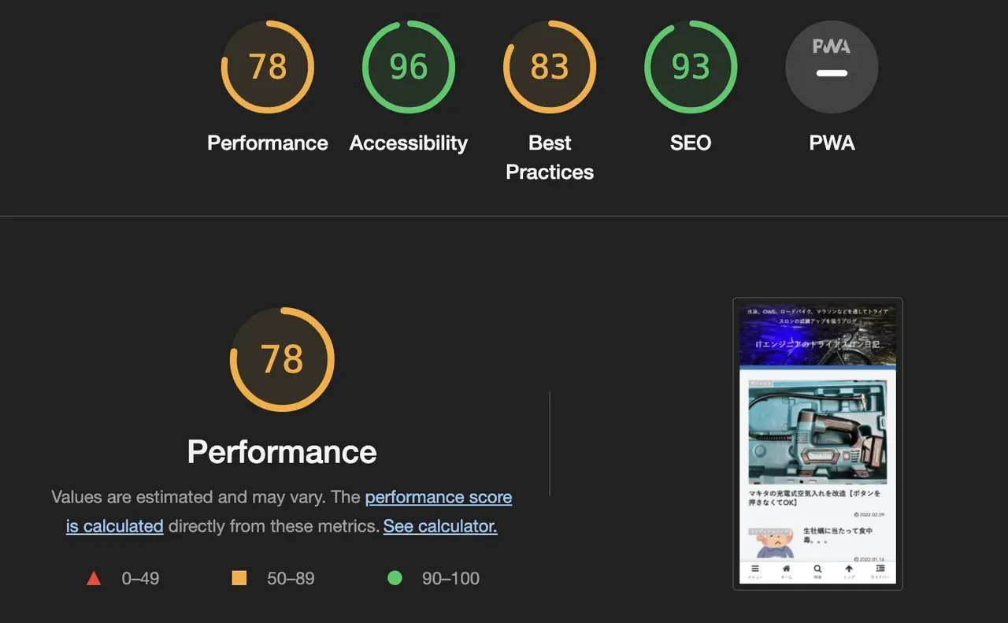
Task: Jump to the Accessibility score gauge 96
Action: 408,67
